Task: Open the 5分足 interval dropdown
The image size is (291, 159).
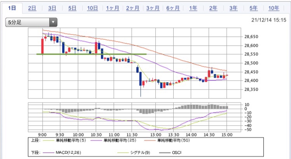Action: coord(31,22)
